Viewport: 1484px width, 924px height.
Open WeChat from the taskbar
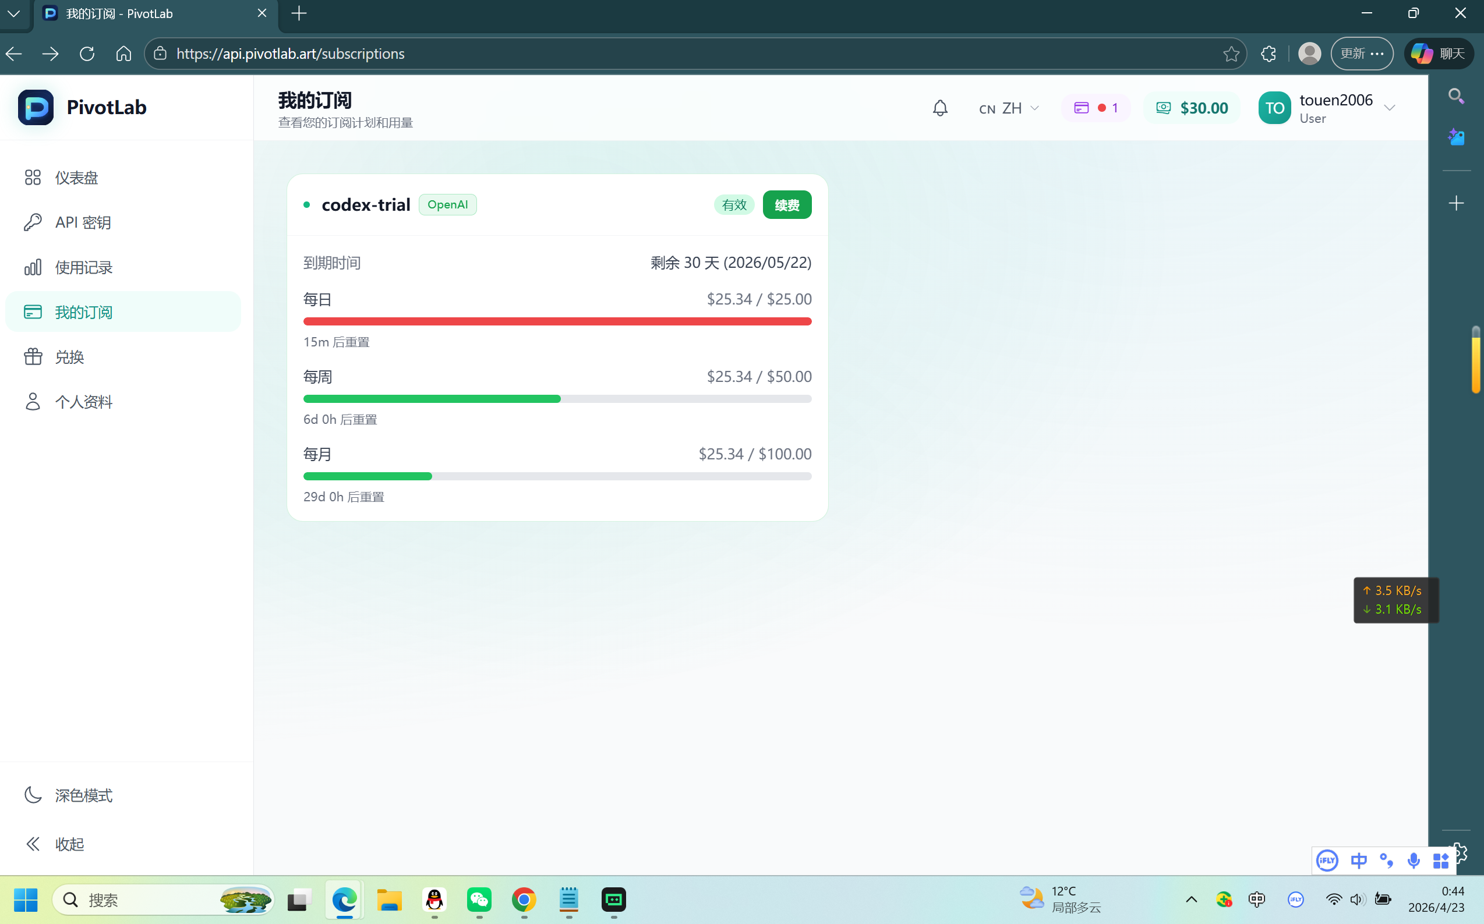(479, 900)
